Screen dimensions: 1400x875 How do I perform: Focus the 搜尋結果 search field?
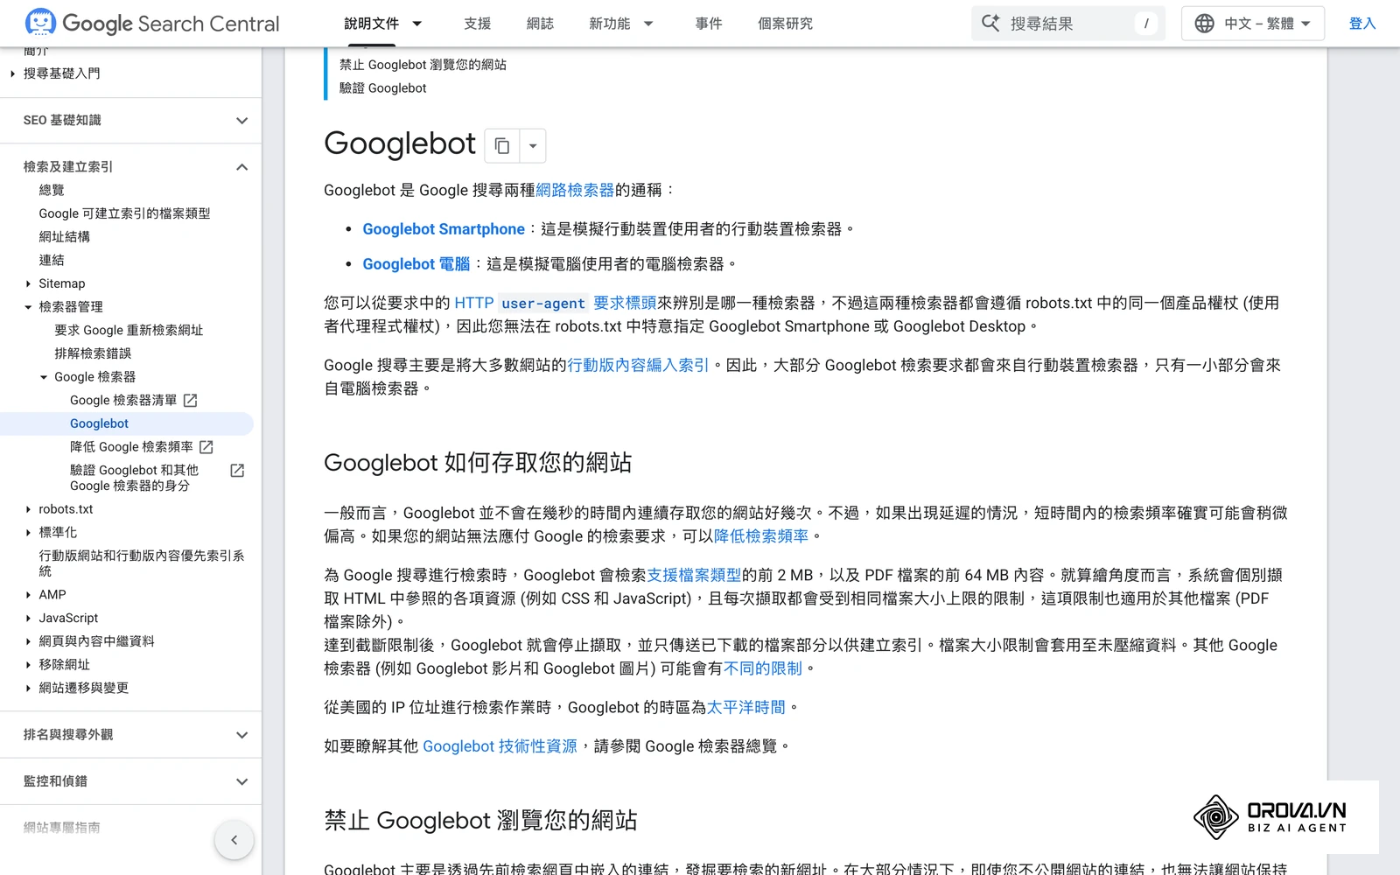[1068, 24]
